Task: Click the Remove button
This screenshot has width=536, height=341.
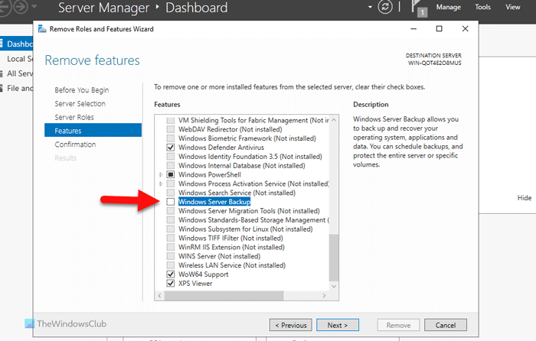Action: tap(398, 325)
